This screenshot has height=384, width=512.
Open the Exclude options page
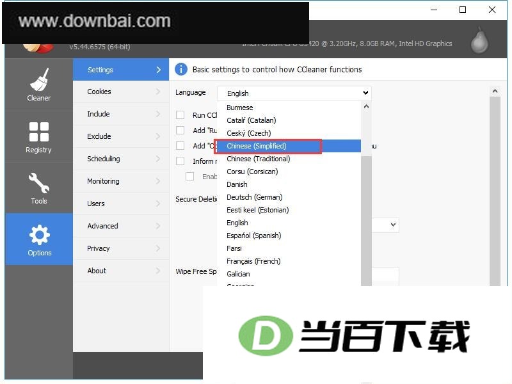[x=121, y=136]
